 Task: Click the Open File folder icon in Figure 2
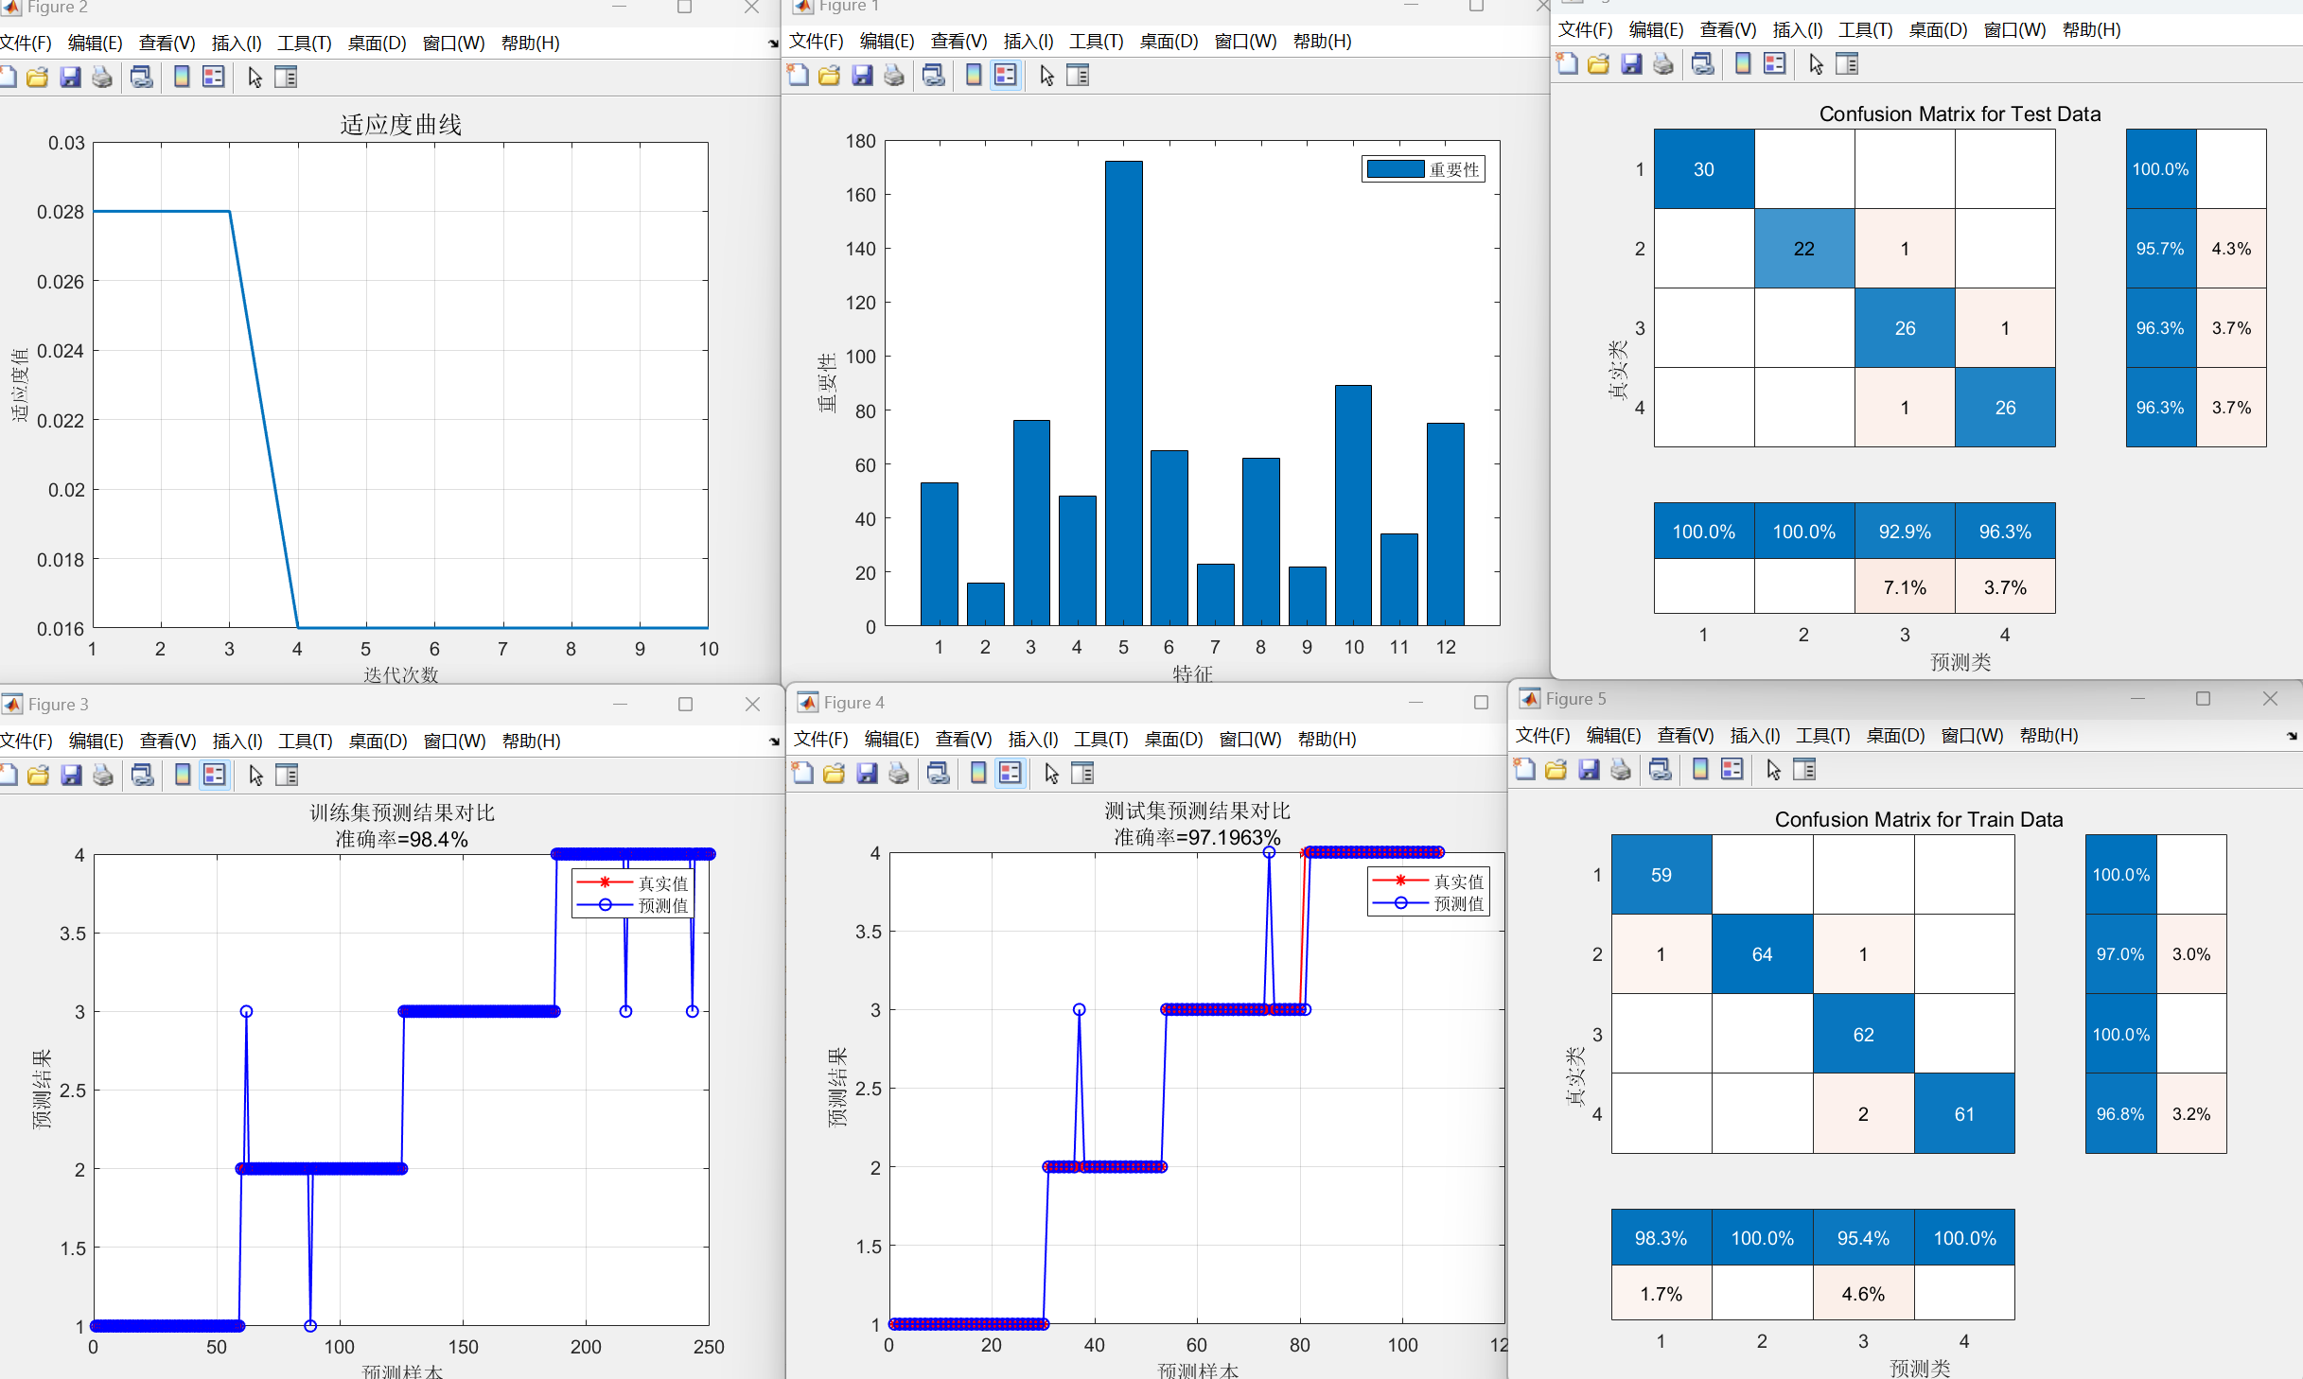pyautogui.click(x=38, y=78)
